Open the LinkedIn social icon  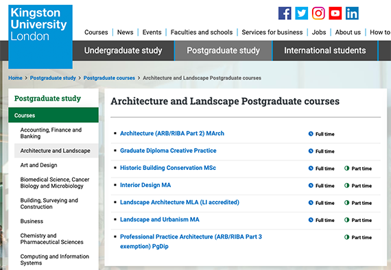point(352,13)
